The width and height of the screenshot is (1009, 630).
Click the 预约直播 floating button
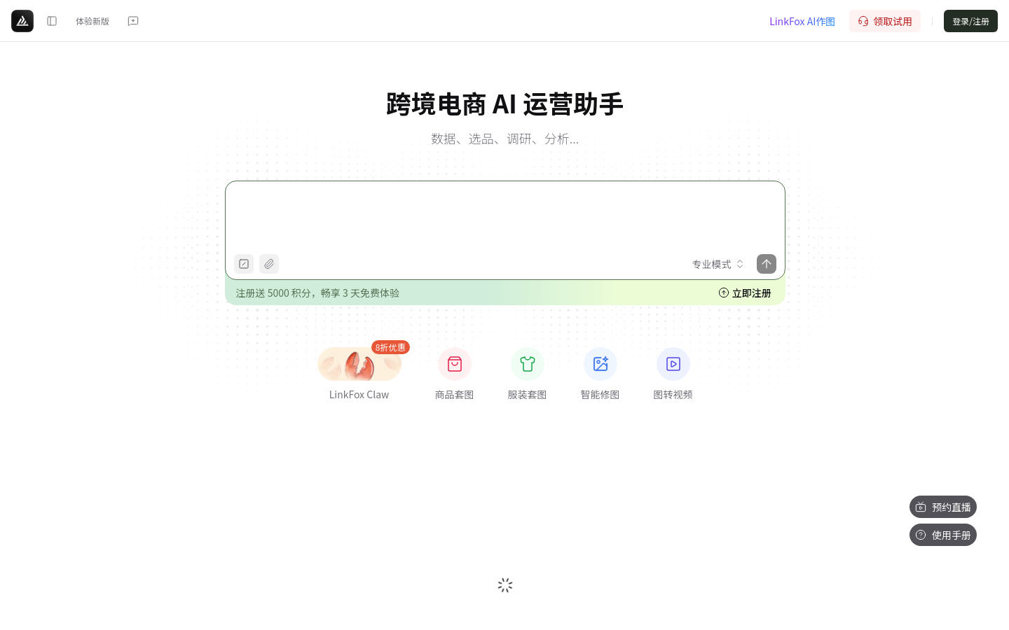click(943, 507)
